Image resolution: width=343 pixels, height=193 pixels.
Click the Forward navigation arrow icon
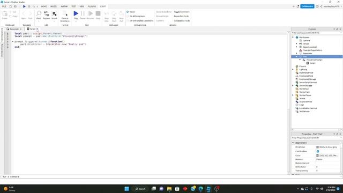point(30,14)
